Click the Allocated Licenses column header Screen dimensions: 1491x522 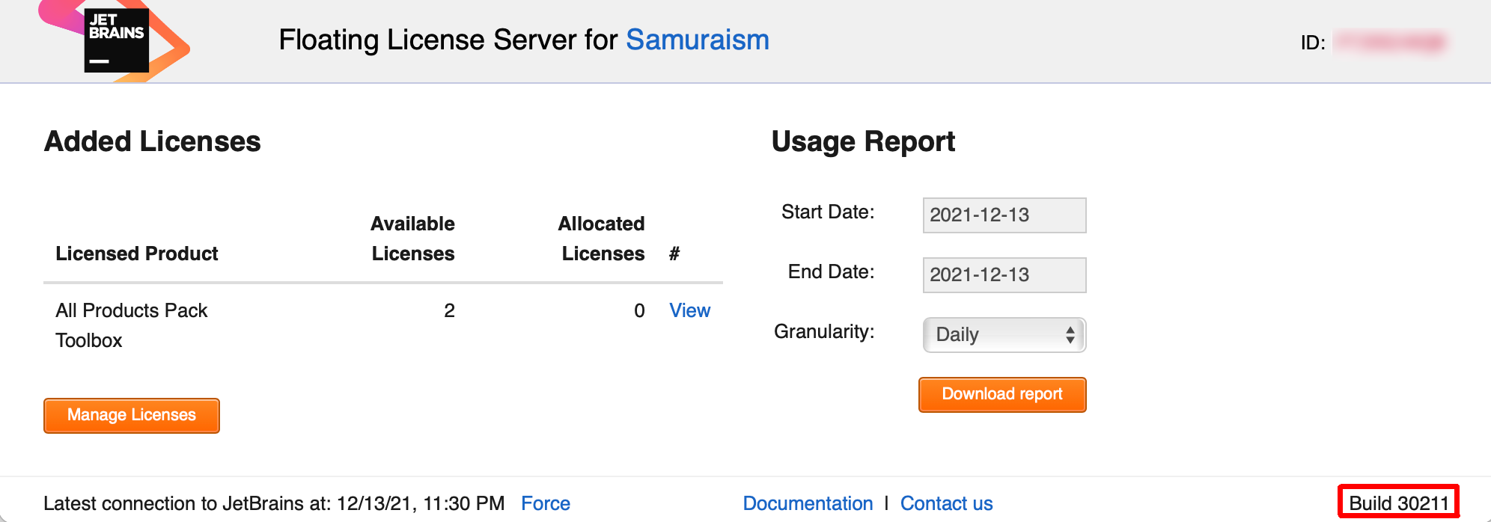[602, 239]
